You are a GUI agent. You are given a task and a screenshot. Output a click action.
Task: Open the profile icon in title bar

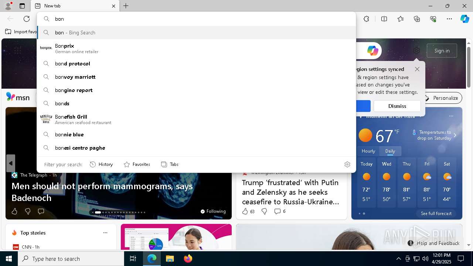[8, 6]
